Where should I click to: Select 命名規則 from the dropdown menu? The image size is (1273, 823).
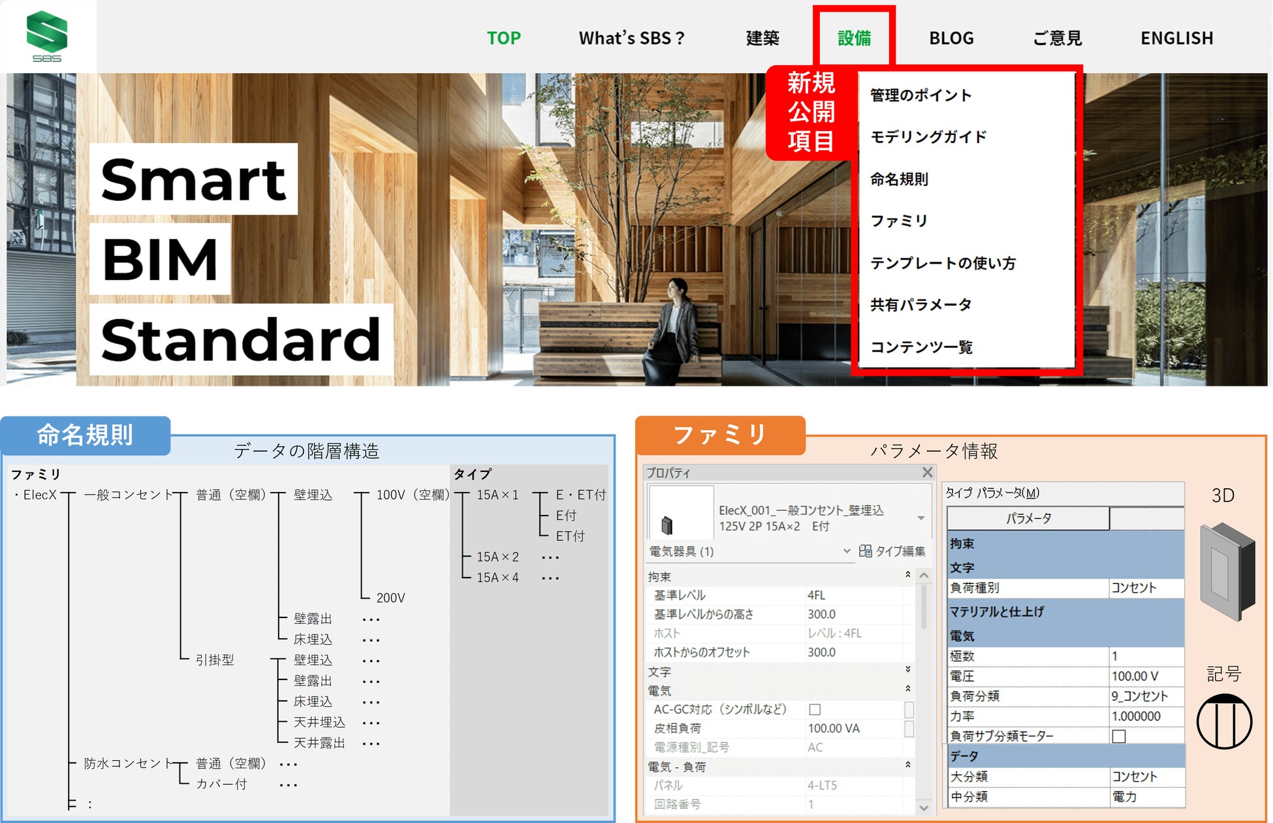[x=899, y=179]
